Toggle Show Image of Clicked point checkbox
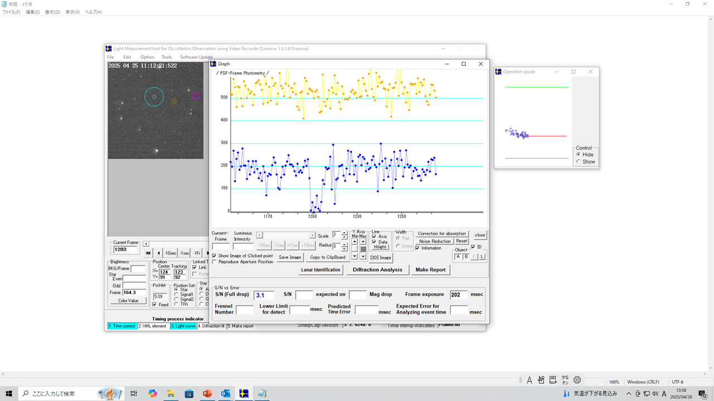This screenshot has width=714, height=401. coord(215,256)
